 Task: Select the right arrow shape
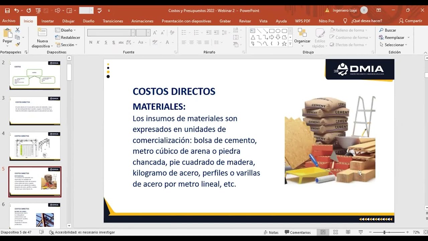[x=272, y=37]
